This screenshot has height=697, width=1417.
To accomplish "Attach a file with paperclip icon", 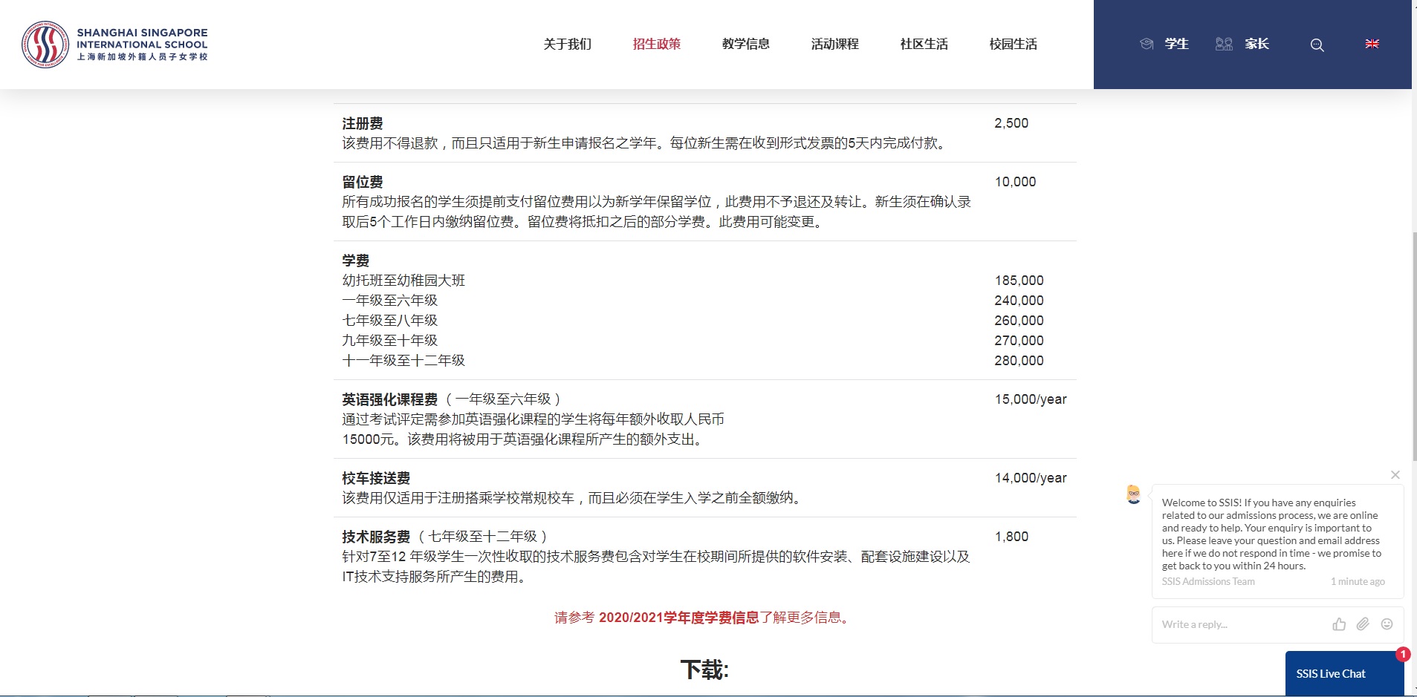I will tap(1363, 624).
